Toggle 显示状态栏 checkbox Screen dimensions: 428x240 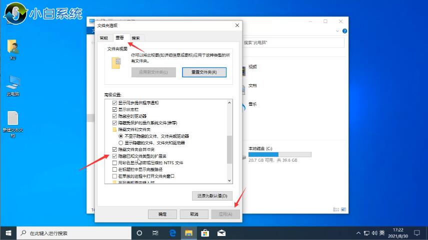[x=114, y=109]
